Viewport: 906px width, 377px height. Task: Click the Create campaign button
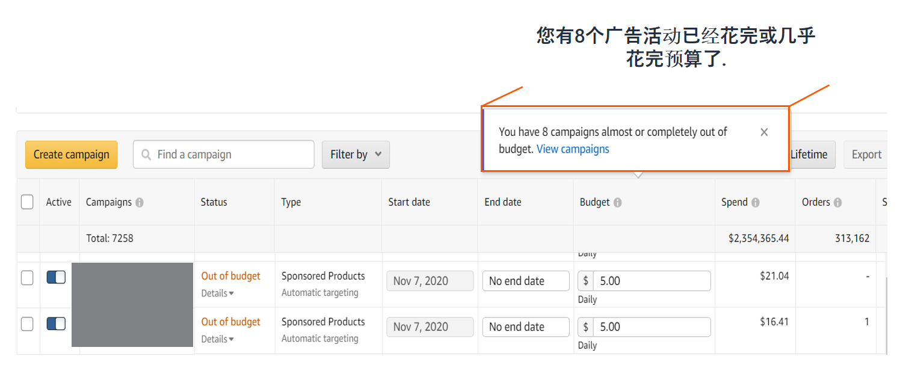pyautogui.click(x=71, y=155)
